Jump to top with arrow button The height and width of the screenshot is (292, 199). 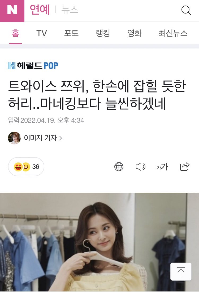click(181, 272)
